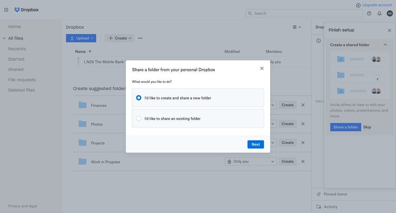Create the Projects suggested folder
Image resolution: width=396 pixels, height=213 pixels.
pyautogui.click(x=288, y=143)
